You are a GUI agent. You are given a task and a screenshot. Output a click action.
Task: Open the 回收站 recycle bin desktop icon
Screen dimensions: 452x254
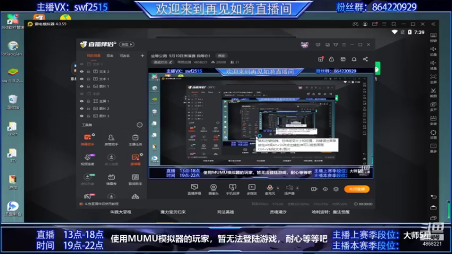tap(12, 102)
